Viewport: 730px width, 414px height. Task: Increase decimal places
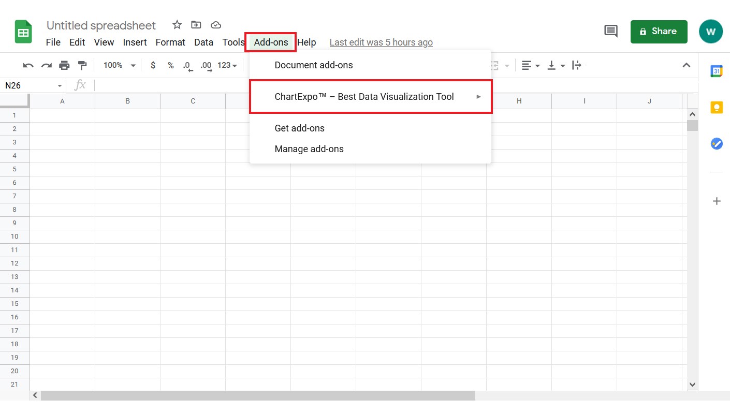[206, 66]
